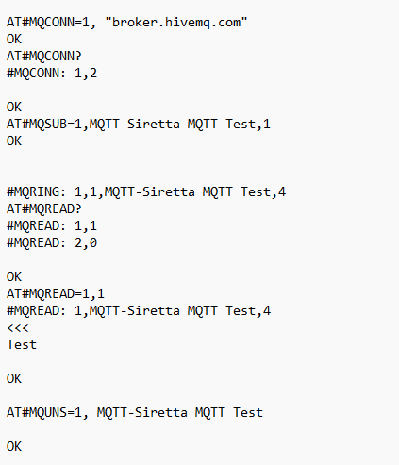Click the #MQCONN: 1,2 response
Image resolution: width=399 pixels, height=465 pixels.
click(52, 74)
